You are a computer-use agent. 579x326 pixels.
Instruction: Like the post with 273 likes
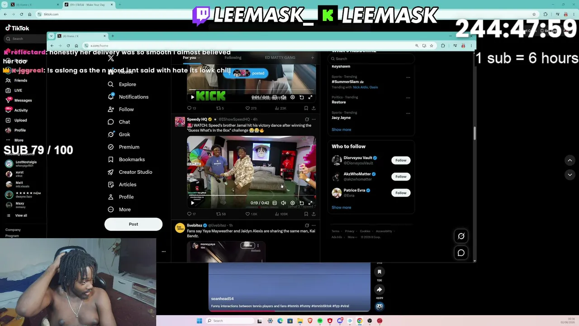[251, 108]
